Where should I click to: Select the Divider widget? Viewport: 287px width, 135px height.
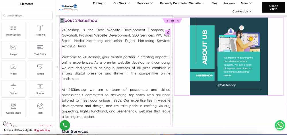point(13,88)
